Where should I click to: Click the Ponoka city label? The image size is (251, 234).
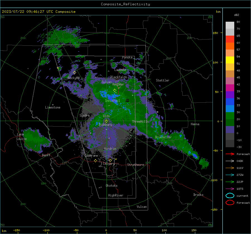tap(127, 57)
